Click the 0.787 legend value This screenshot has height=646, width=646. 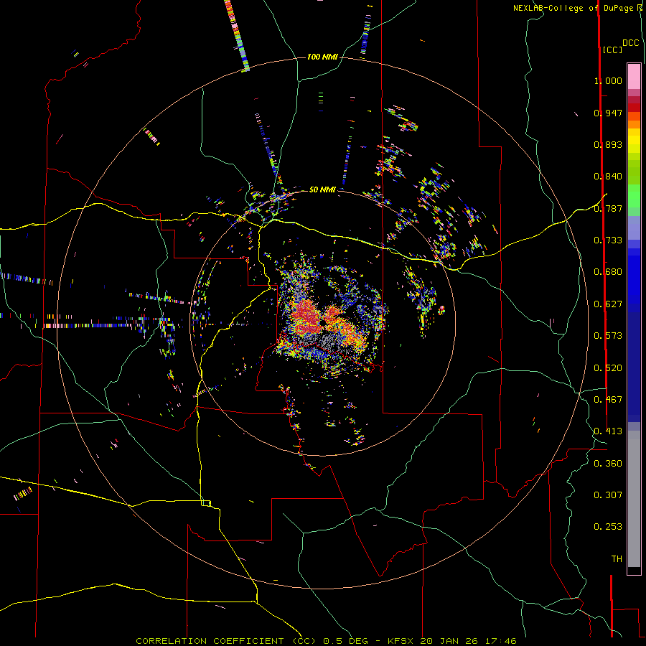[608, 208]
